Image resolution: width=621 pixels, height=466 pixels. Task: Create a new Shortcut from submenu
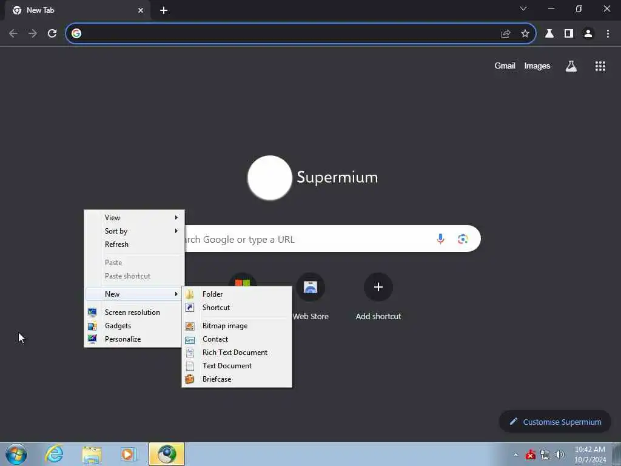tap(237, 308)
